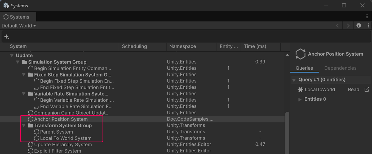Click the Unity.Entities.Editor cell of Update Hierarchy
Image resolution: width=372 pixels, height=154 pixels.
(x=189, y=144)
